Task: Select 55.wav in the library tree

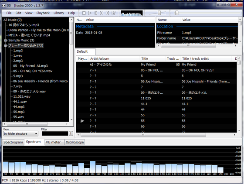Action: point(18,117)
